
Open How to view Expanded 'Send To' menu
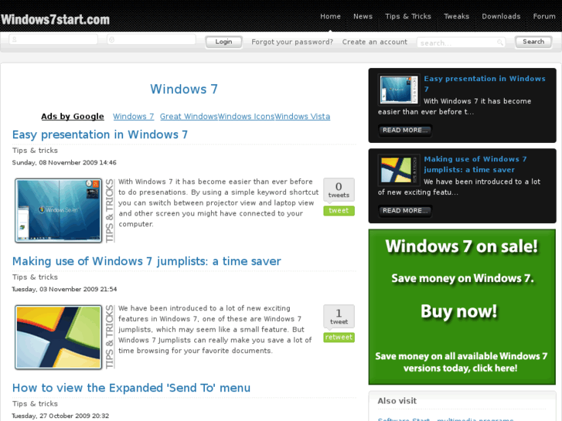[x=131, y=388]
